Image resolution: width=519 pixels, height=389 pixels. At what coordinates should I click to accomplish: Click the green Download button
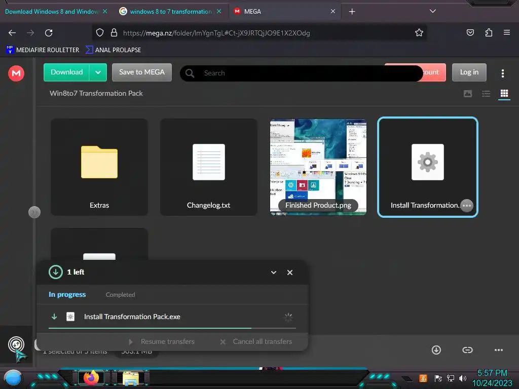pos(66,72)
